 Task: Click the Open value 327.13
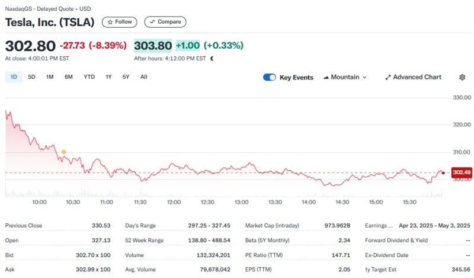click(101, 240)
